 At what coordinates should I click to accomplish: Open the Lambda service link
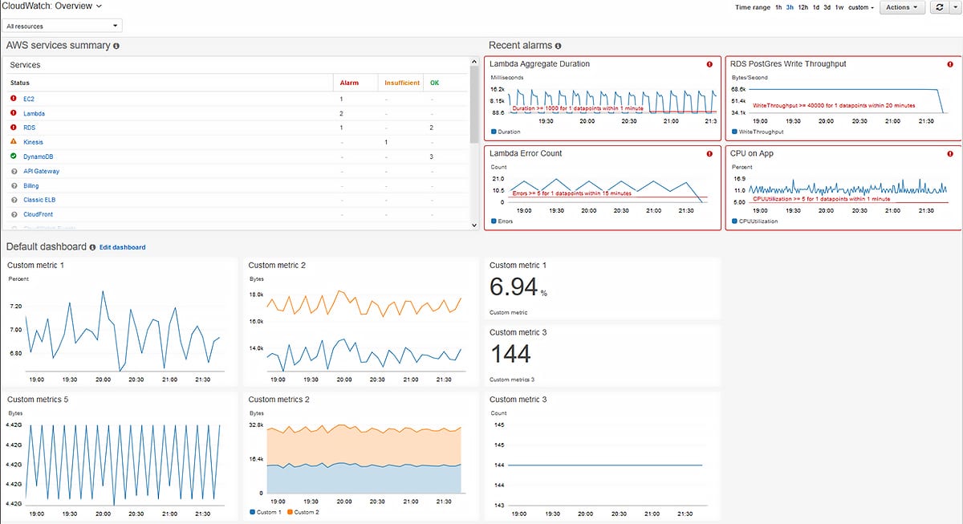tap(34, 113)
